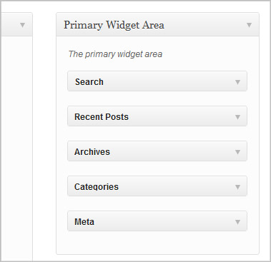Click the Categories widget's down arrow
Screen dimensions: 271x262
(x=237, y=187)
